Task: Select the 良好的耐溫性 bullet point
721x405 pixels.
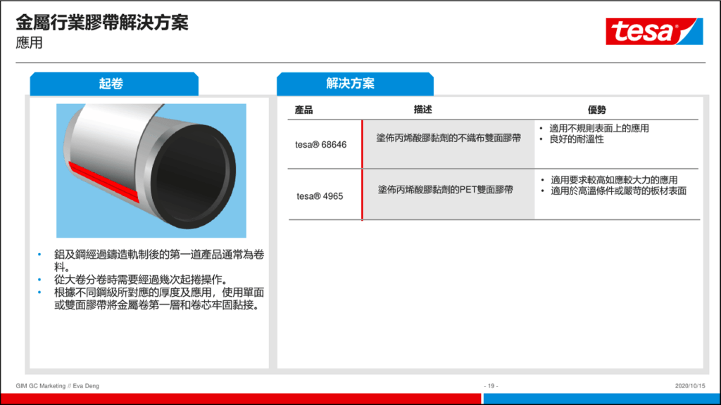Action: pos(576,139)
